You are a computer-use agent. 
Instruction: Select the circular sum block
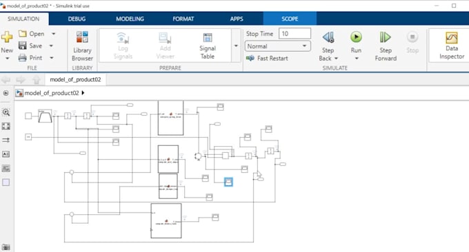click(x=198, y=156)
